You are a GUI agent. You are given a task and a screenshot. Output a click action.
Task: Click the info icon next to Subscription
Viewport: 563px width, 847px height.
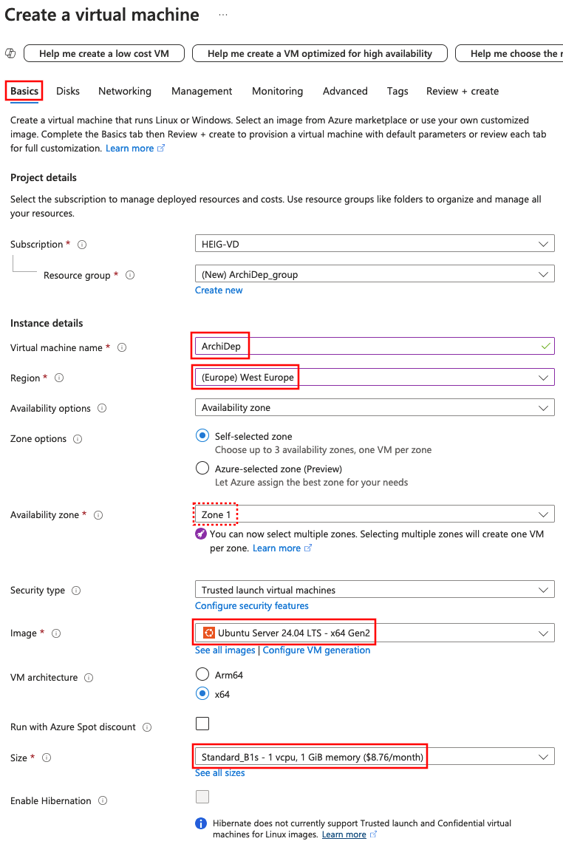click(x=82, y=245)
